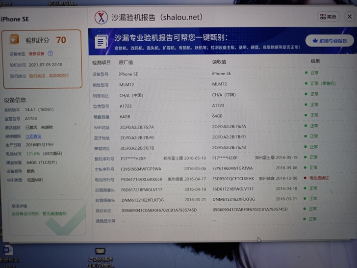Click the star badge icon beside 验机评分
357x268 pixels.
click(x=14, y=40)
